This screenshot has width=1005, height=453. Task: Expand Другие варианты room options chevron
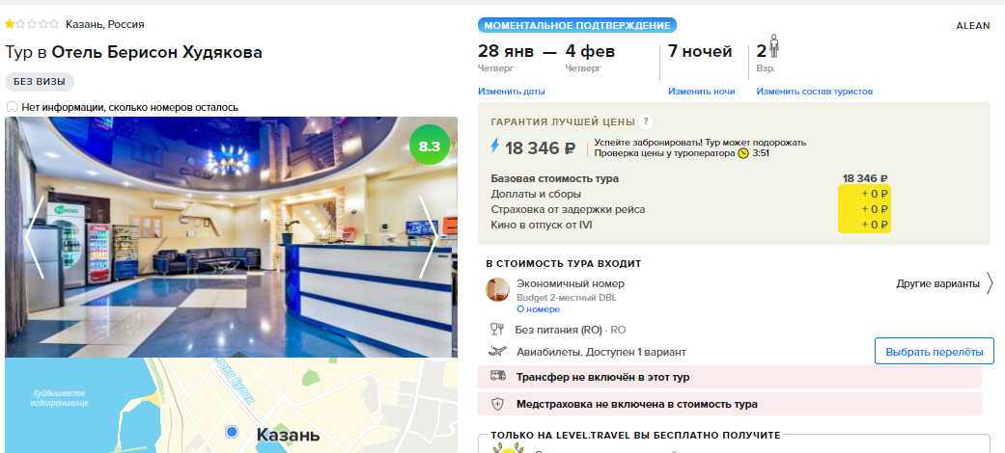[x=990, y=283]
